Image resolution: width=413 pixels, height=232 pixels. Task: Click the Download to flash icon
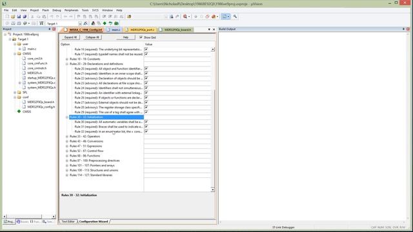(41, 23)
